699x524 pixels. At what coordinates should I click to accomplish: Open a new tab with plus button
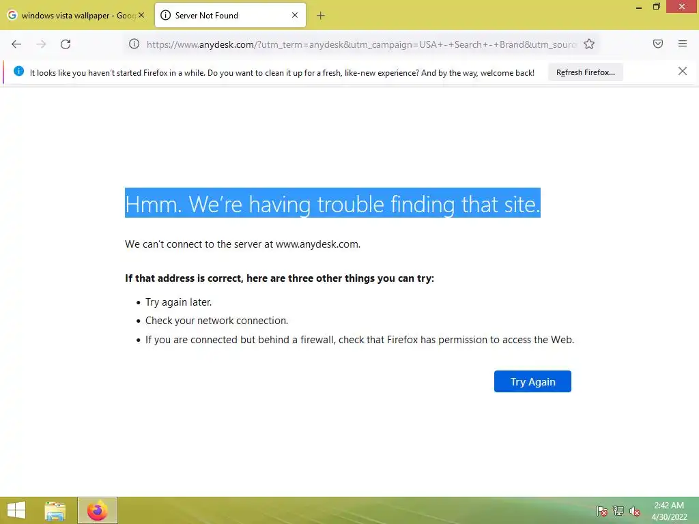[x=321, y=16]
